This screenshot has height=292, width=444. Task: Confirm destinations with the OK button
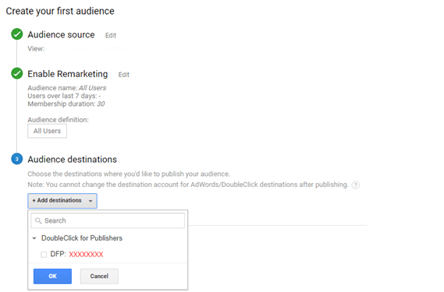click(x=52, y=276)
